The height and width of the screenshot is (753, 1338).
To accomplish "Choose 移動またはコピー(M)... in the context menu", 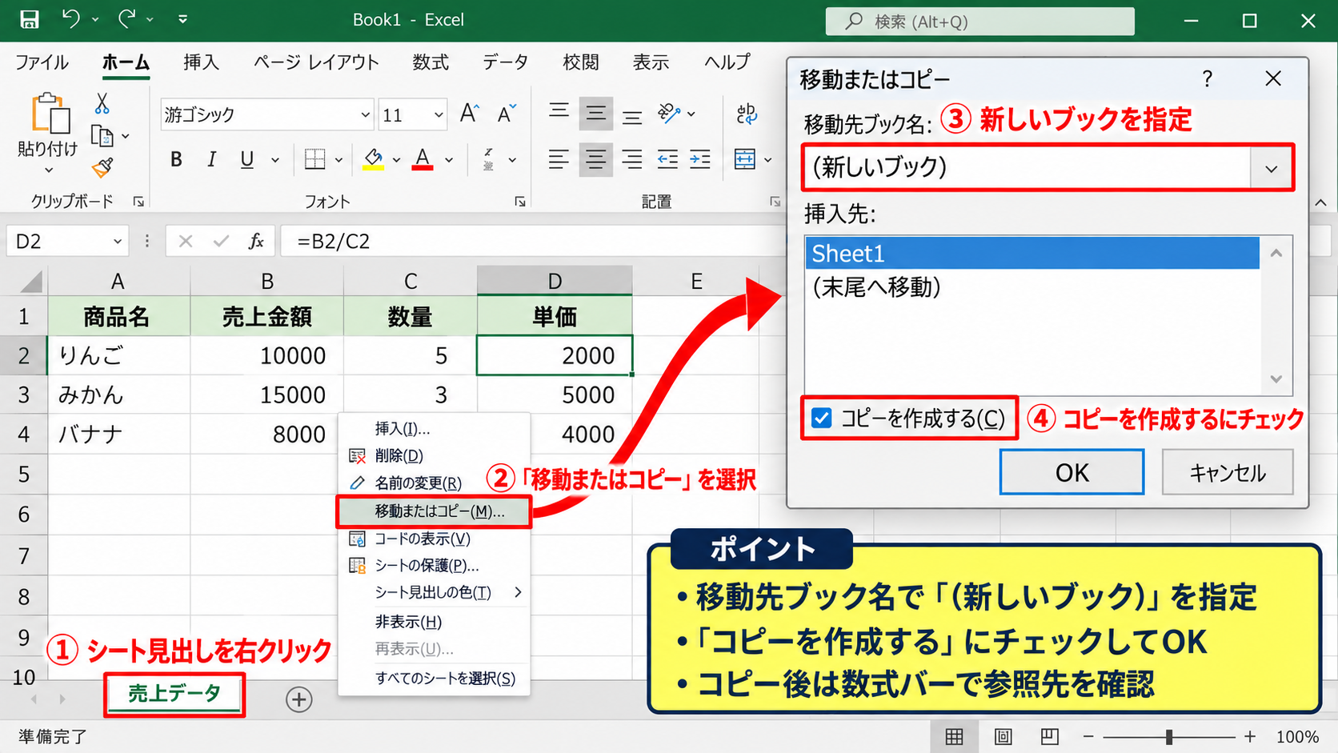I will pos(434,511).
